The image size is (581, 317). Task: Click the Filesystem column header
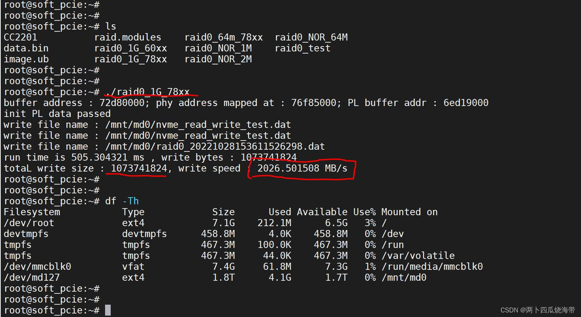(32, 212)
